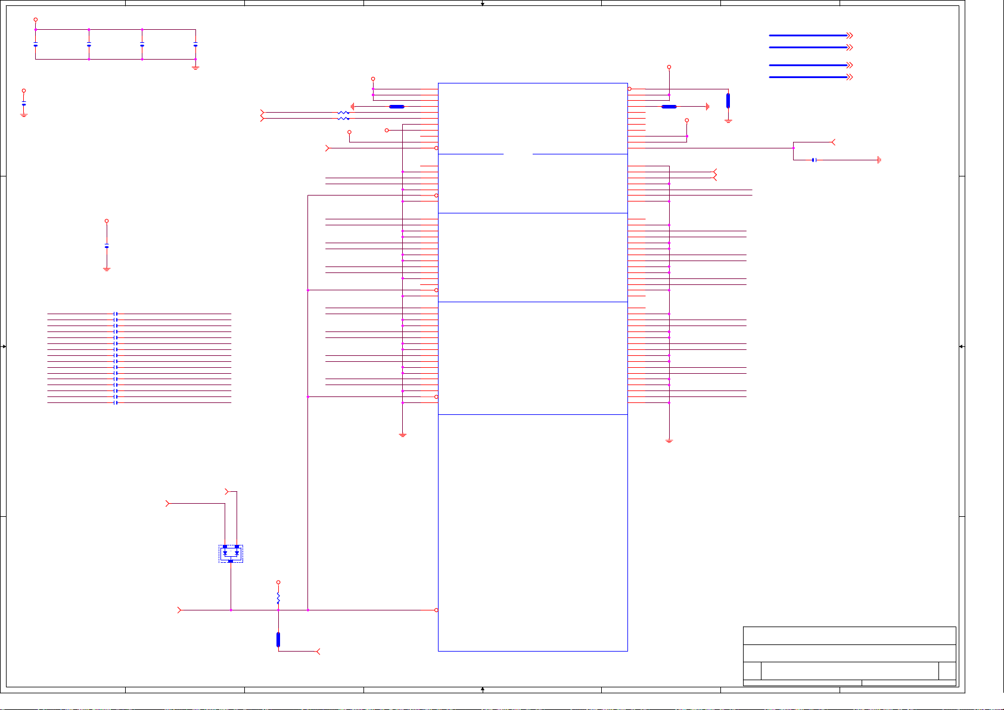
Task: Select ground symbol at bottom of IC's right rail
Action: click(669, 441)
